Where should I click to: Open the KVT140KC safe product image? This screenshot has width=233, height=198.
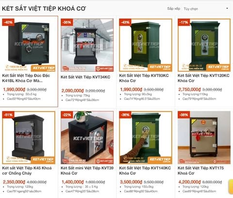point(146,137)
